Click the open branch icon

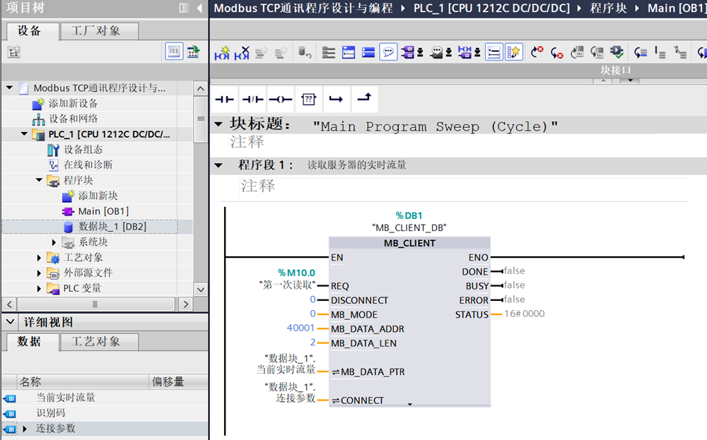(x=336, y=100)
